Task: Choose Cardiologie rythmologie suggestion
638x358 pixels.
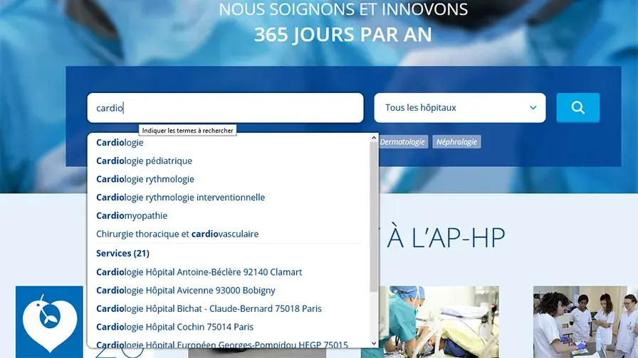Action: click(145, 179)
